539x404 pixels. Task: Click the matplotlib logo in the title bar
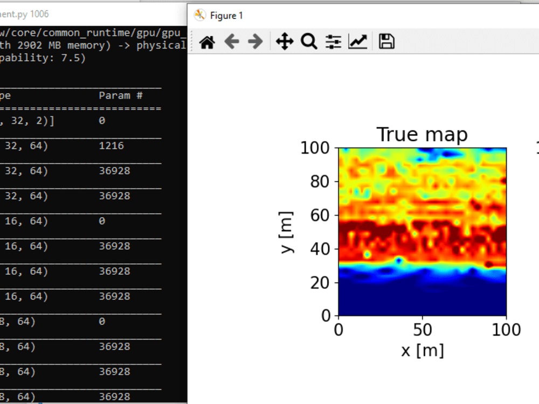coord(199,15)
